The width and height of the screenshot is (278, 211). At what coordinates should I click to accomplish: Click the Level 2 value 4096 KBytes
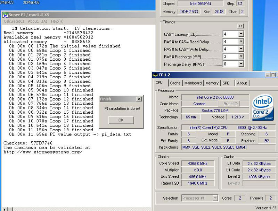[259, 177]
